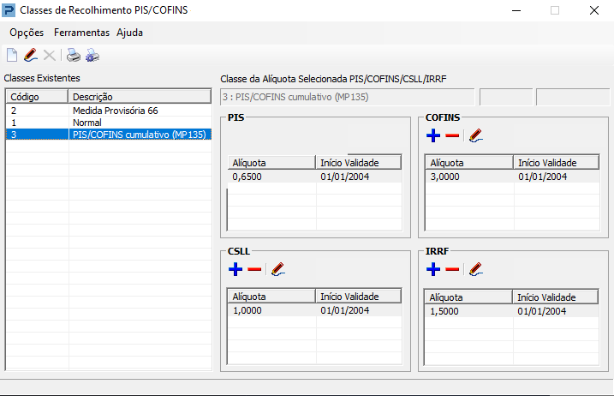
Task: Select the Medida Provisória 66 class row
Action: [109, 111]
